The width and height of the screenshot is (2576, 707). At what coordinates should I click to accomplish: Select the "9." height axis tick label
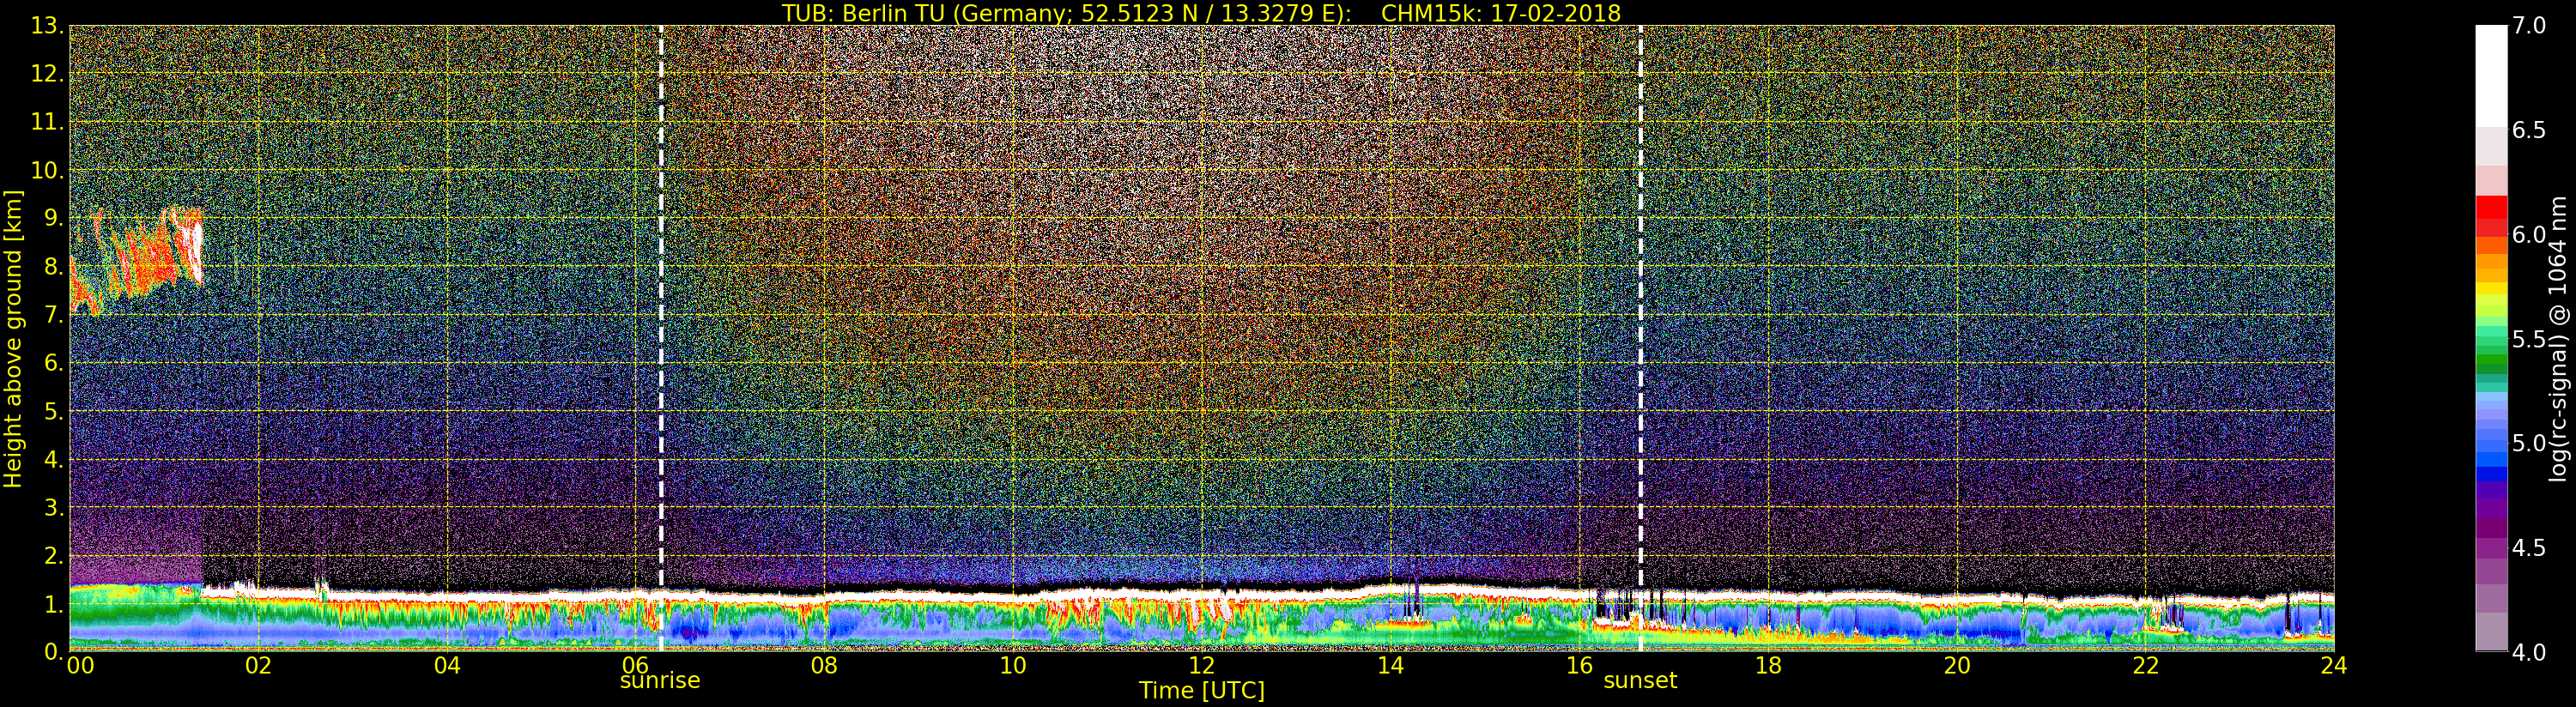(x=54, y=218)
